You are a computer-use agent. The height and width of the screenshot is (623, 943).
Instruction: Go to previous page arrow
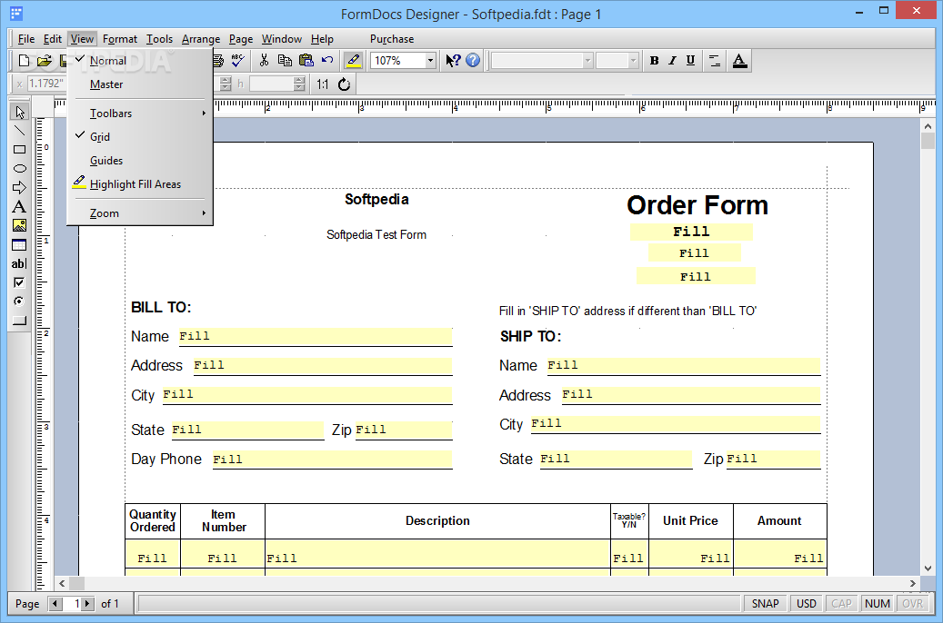tap(56, 604)
